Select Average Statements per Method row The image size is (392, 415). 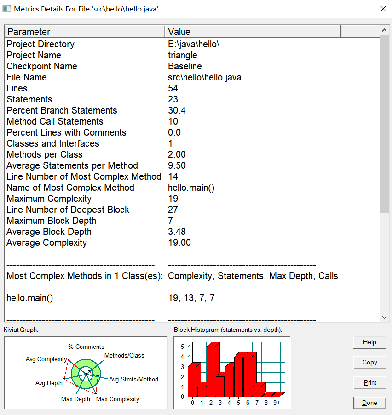coord(192,165)
